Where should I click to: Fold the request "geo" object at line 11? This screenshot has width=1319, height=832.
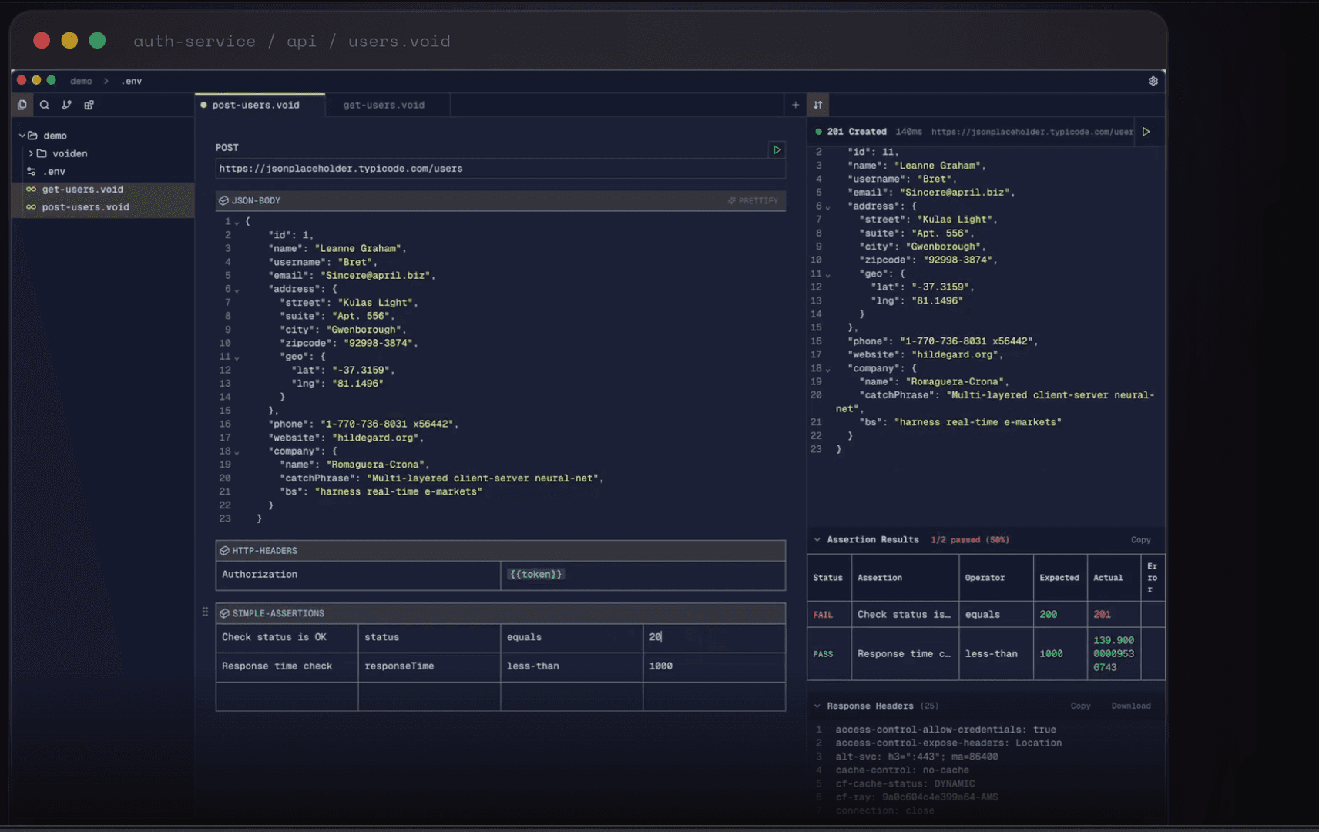237,358
